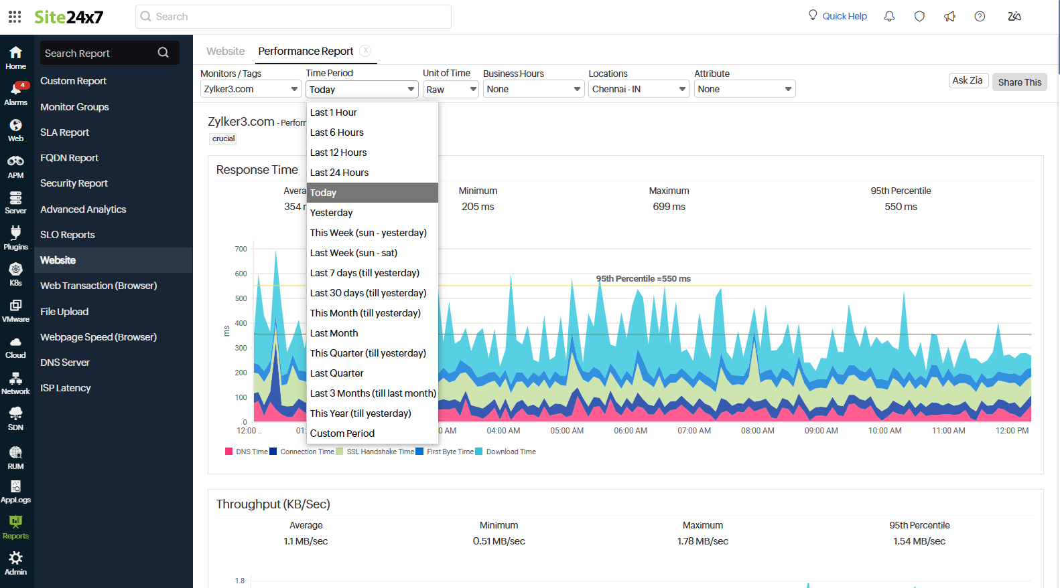Toggle Download Time legend swatch
Viewport: 1060px width, 588px height.
(478, 452)
